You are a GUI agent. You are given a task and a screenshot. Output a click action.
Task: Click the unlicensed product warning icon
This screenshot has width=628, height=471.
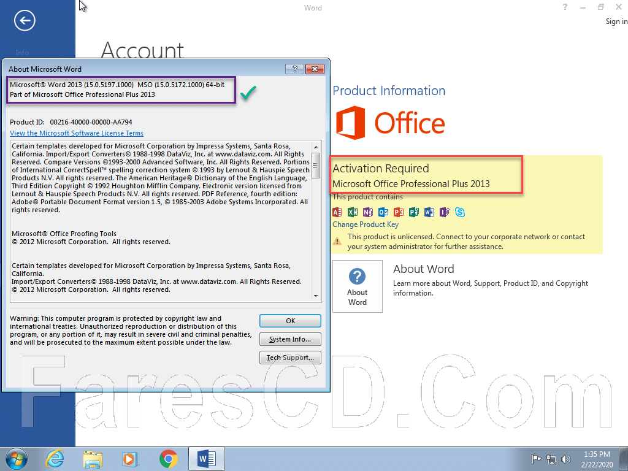[337, 241]
